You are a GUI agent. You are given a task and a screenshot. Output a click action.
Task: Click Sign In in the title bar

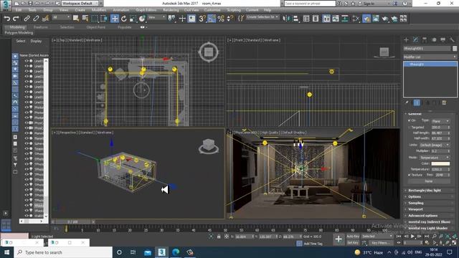pos(369,4)
